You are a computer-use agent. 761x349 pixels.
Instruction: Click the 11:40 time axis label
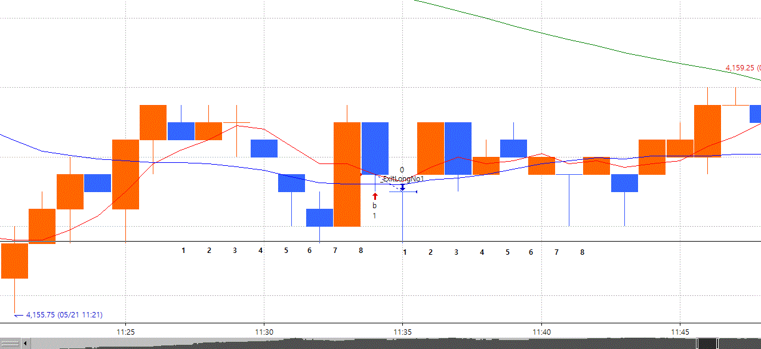click(541, 332)
